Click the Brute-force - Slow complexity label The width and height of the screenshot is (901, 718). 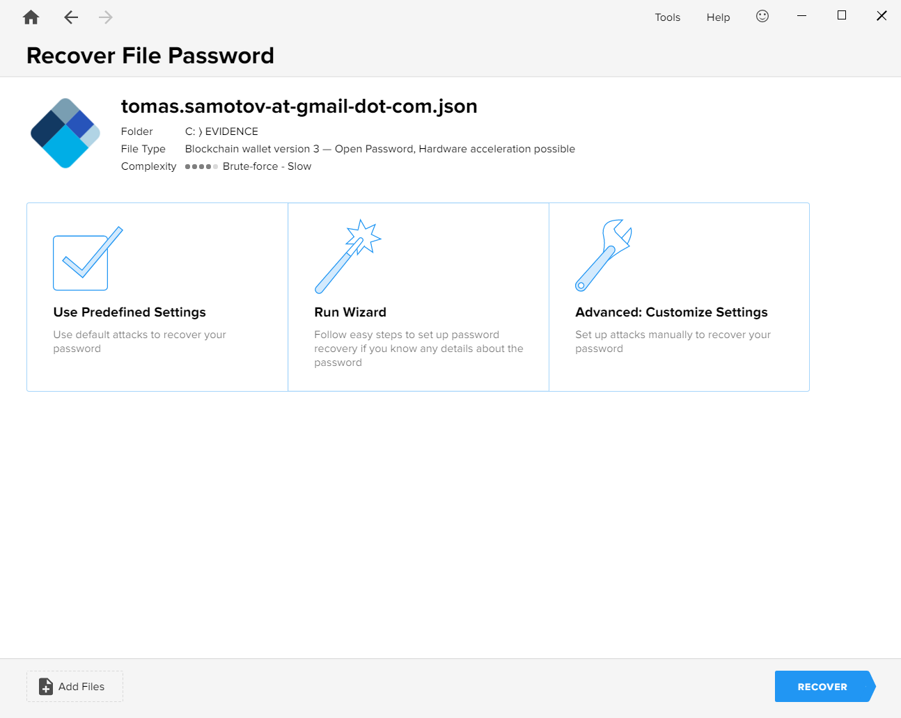[x=267, y=166]
